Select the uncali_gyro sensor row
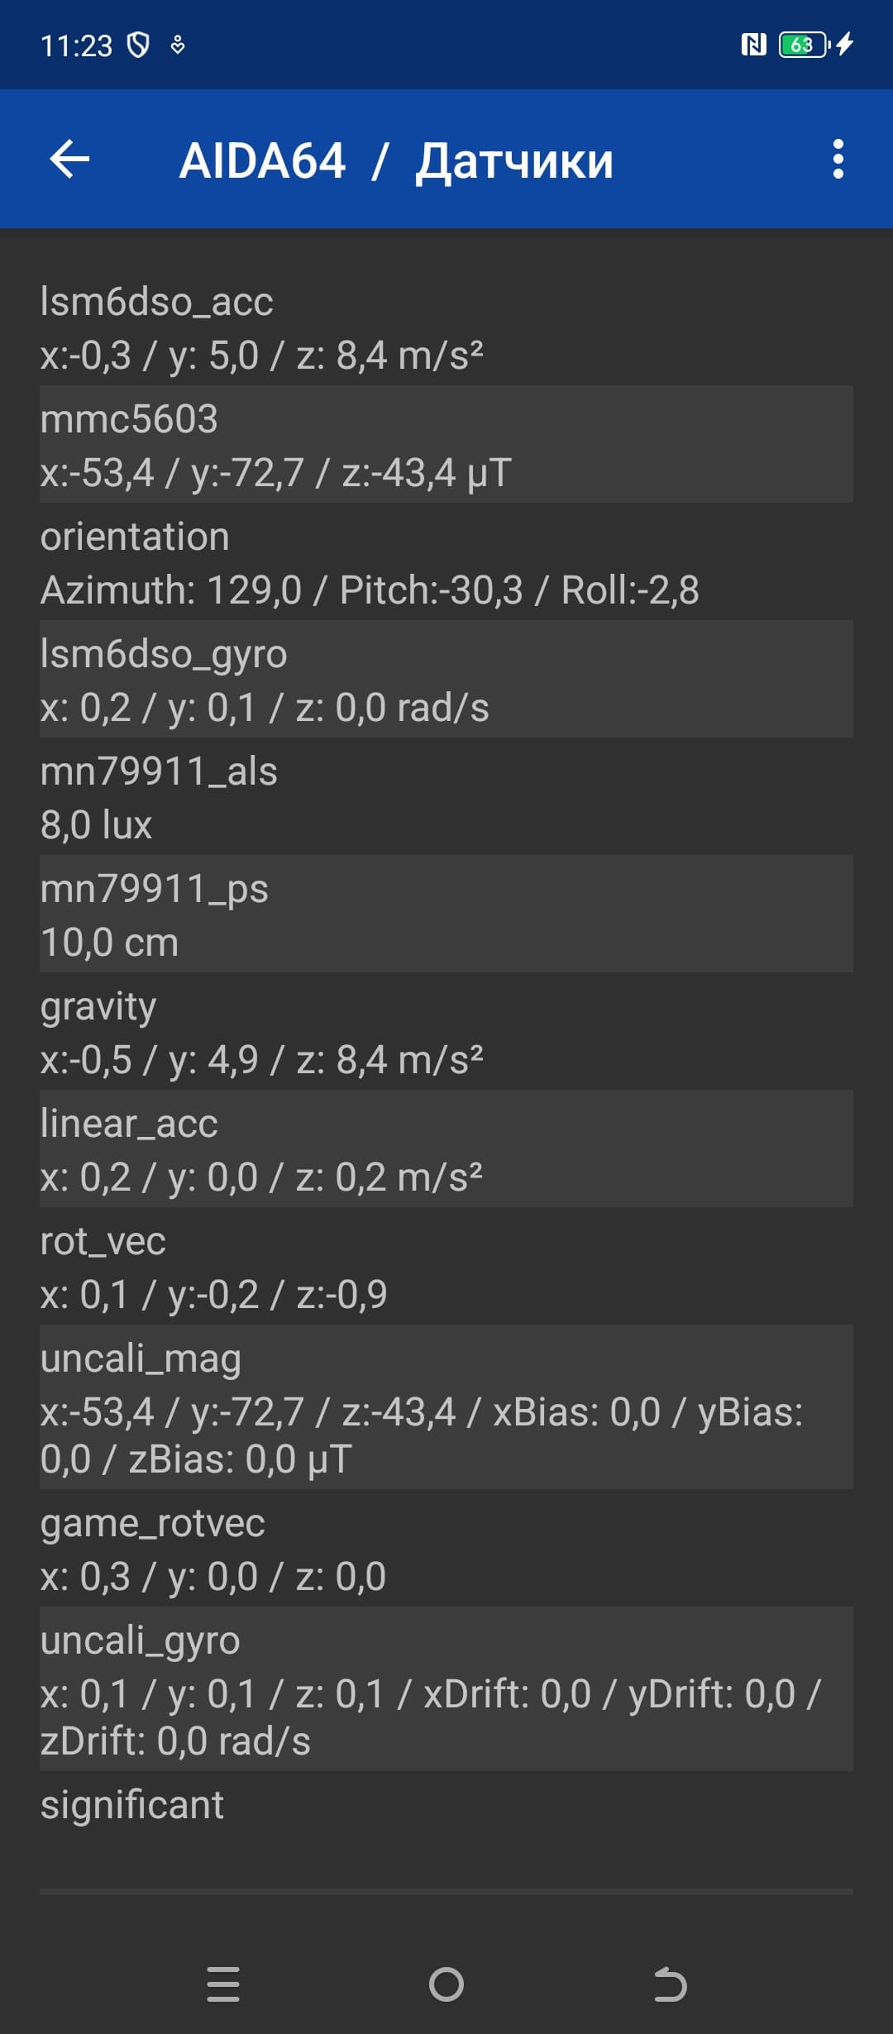Viewport: 893px width, 2034px height. point(446,1689)
